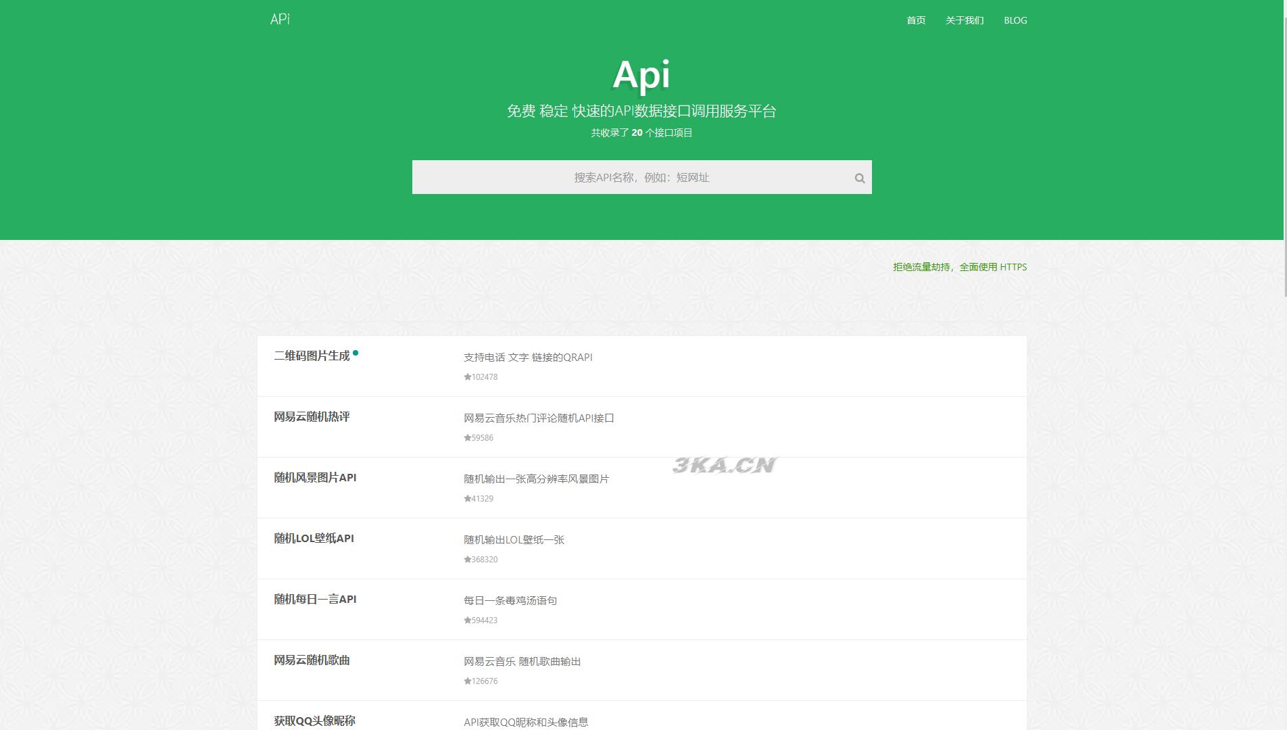Open the 随机LOL壁纸API entry
Viewport: 1287px width, 730px height.
point(314,538)
